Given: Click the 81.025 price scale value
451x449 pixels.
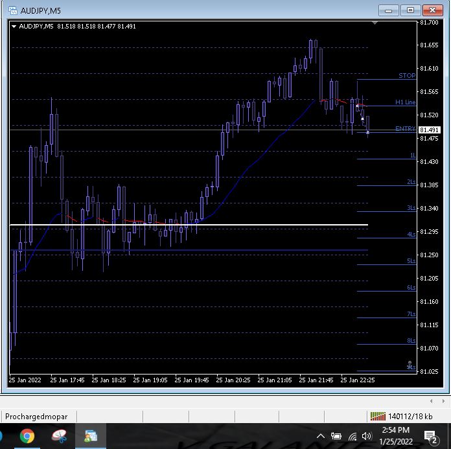Looking at the screenshot, I should [429, 371].
